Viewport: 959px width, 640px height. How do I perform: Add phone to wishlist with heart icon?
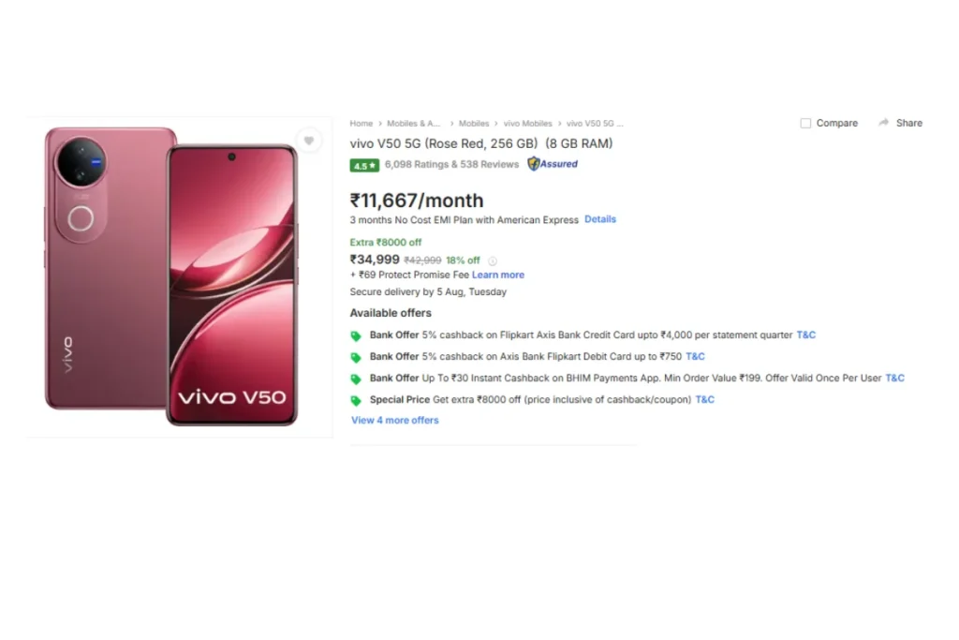pos(309,141)
